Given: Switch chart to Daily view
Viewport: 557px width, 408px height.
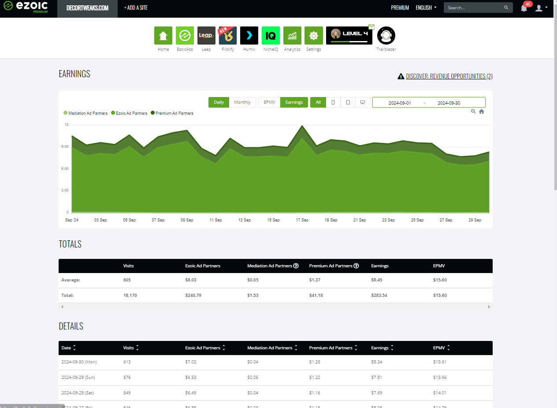Looking at the screenshot, I should coord(219,102).
